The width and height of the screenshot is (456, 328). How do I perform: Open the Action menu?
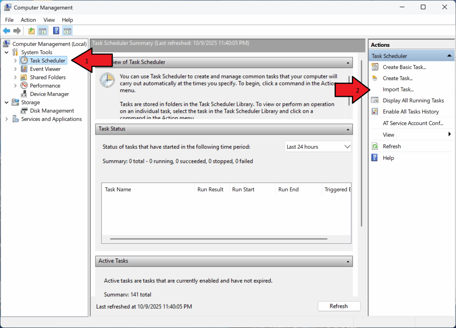(28, 20)
